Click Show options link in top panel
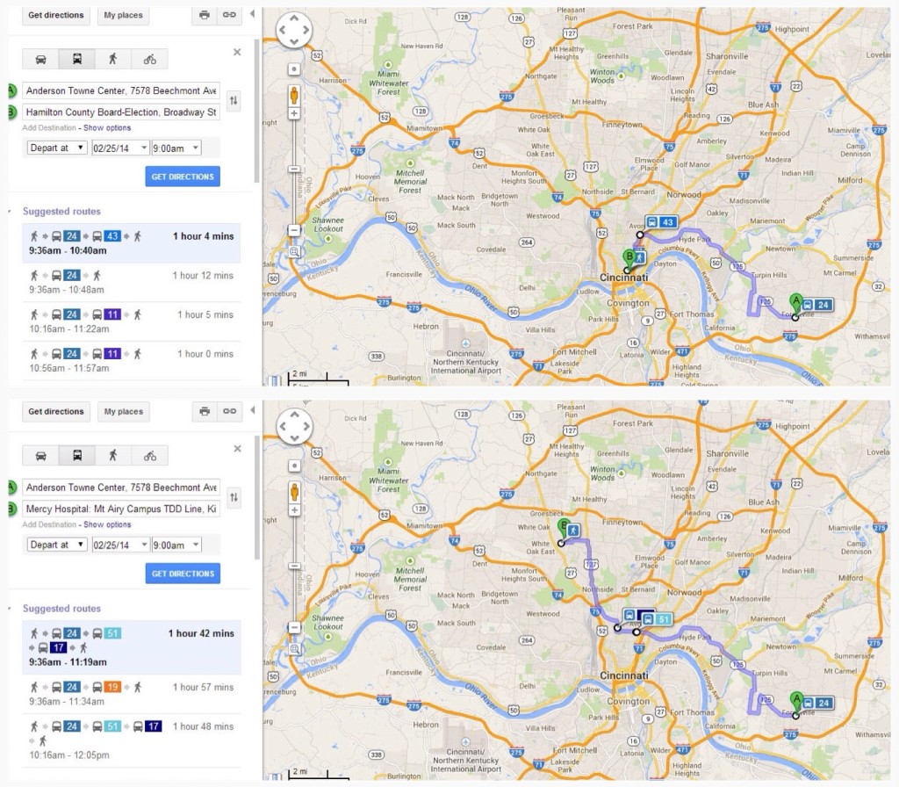Screen dimensions: 899x787 pos(107,128)
